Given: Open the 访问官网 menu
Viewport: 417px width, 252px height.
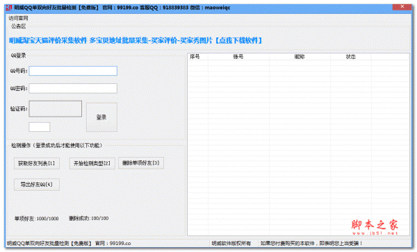Looking at the screenshot, I should [18, 18].
